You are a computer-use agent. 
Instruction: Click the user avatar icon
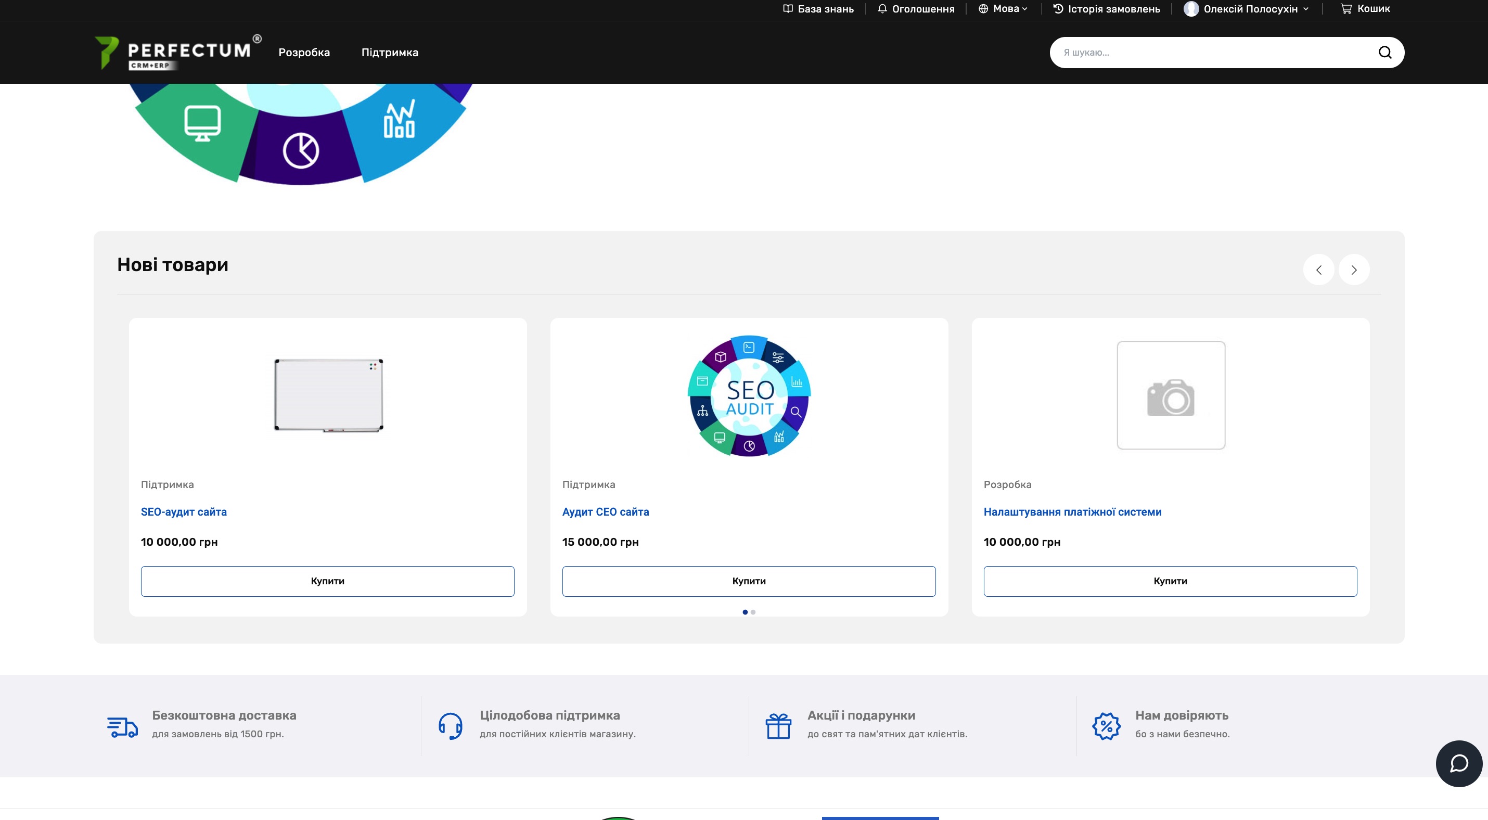coord(1191,9)
